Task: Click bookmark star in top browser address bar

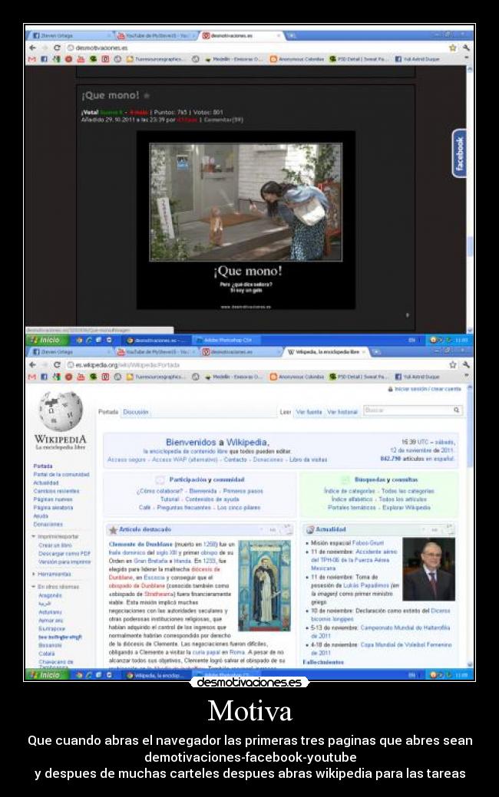Action: [x=453, y=48]
